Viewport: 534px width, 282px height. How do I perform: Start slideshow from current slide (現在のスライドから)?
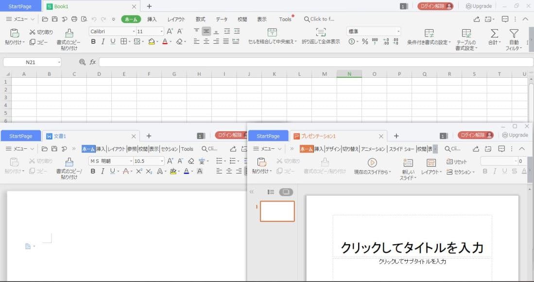tap(372, 163)
